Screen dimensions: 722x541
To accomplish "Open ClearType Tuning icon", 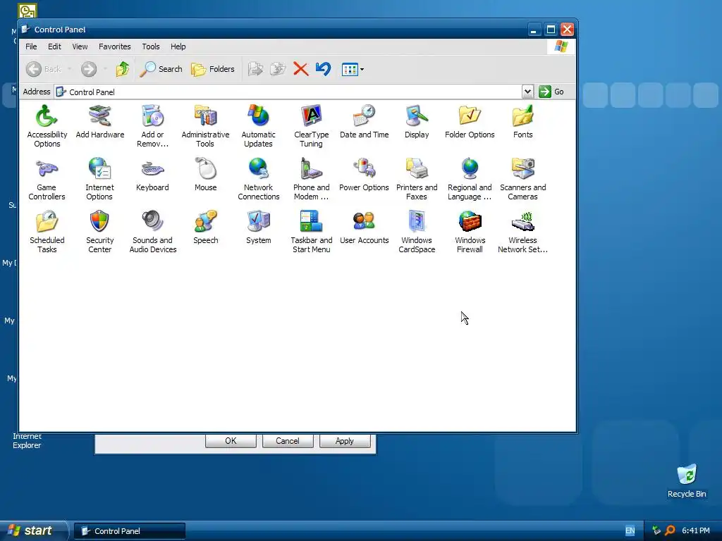I will [x=311, y=125].
